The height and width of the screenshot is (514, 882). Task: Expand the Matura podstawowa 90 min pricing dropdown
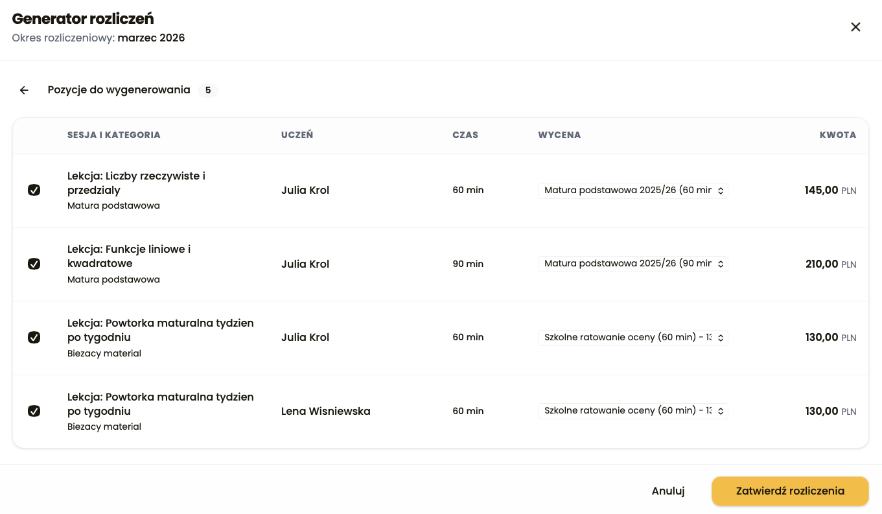click(x=632, y=264)
